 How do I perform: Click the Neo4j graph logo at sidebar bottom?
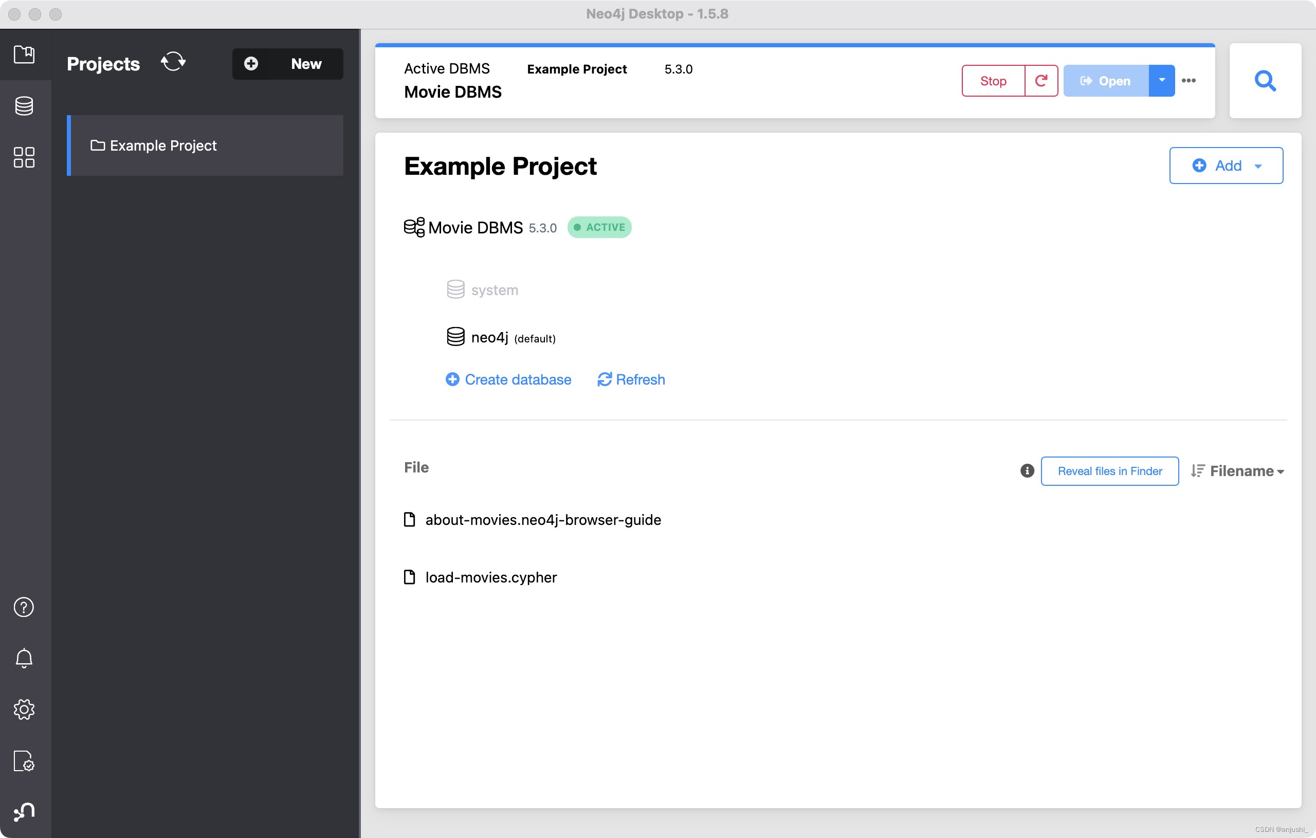pos(24,812)
